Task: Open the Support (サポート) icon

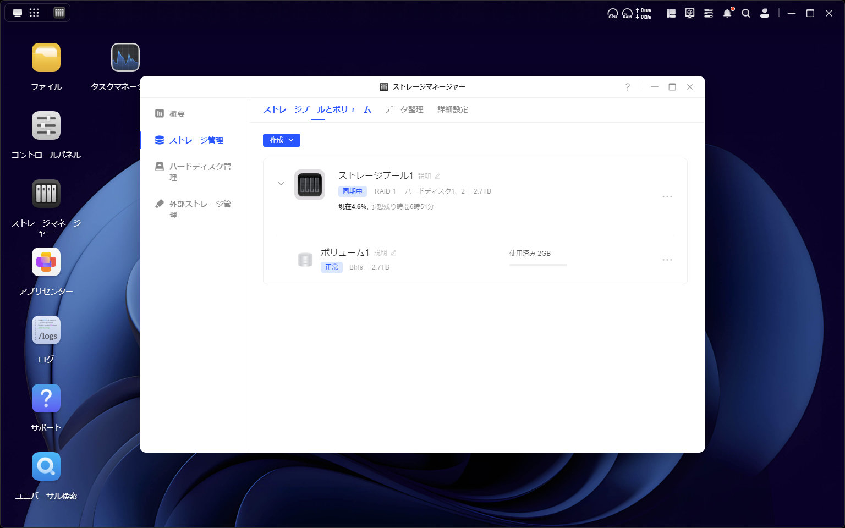Action: [46, 399]
